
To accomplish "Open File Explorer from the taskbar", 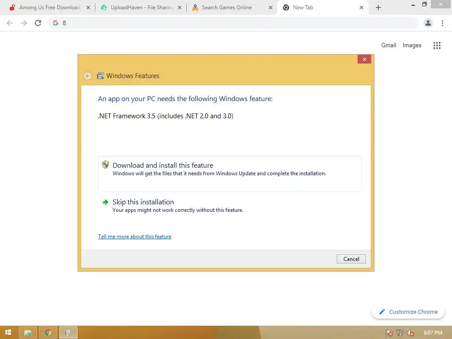I will (28, 332).
